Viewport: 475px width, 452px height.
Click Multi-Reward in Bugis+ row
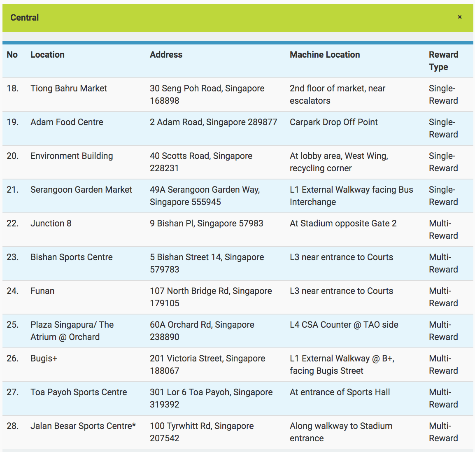point(443,364)
